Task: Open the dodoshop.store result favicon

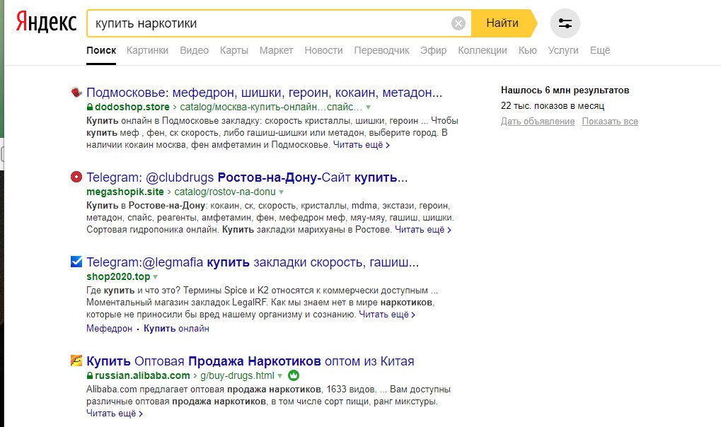Action: [76, 92]
